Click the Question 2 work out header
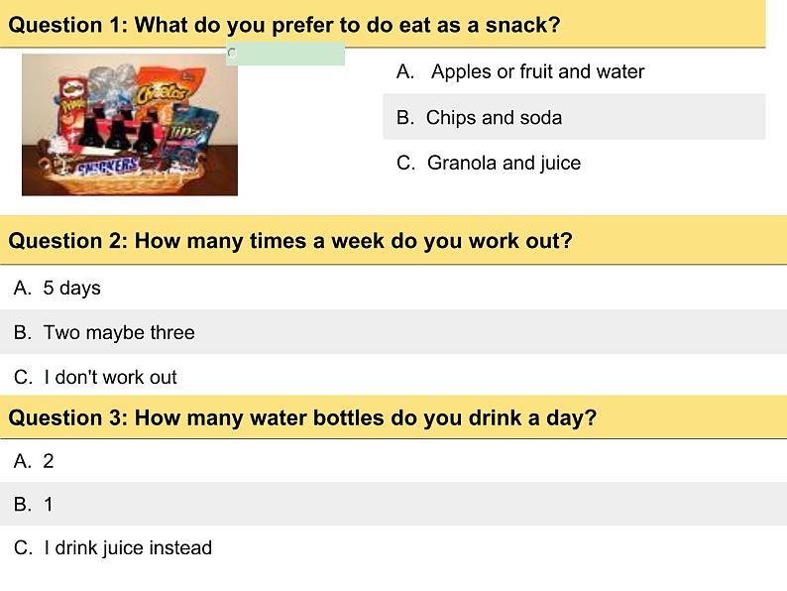 pyautogui.click(x=290, y=241)
